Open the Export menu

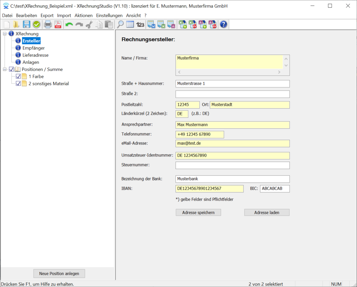(47, 15)
